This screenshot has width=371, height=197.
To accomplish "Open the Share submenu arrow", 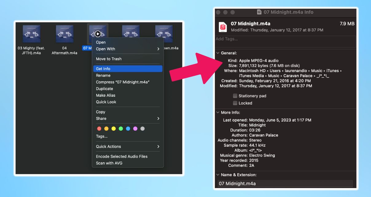I will coord(158,118).
